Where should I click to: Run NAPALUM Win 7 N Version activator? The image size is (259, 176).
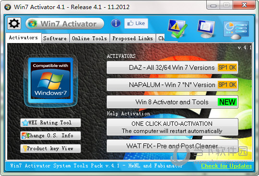click(x=172, y=85)
